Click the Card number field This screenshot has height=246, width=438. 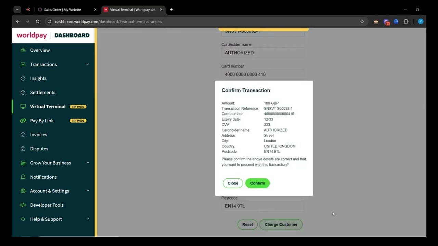click(x=263, y=74)
